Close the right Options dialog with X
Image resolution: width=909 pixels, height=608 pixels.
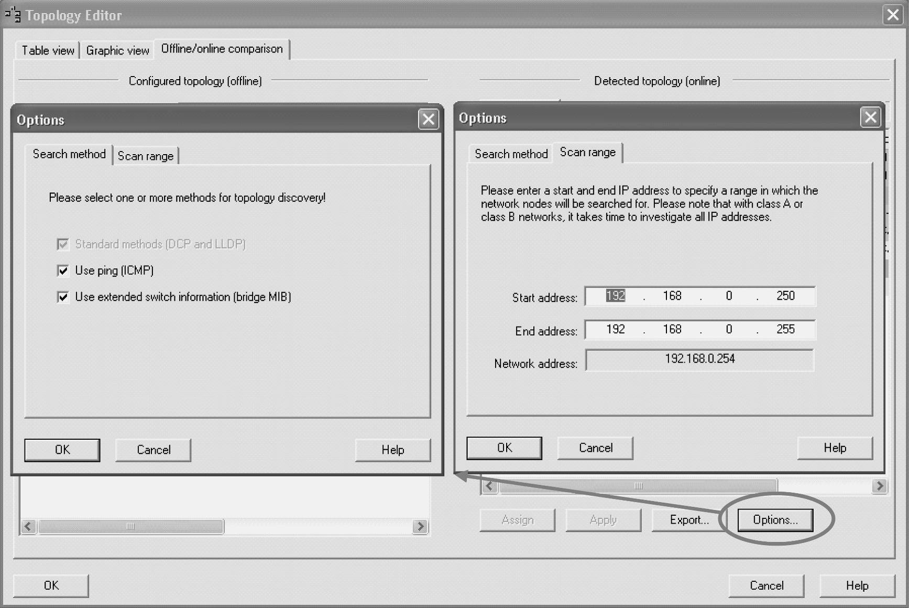coord(870,117)
